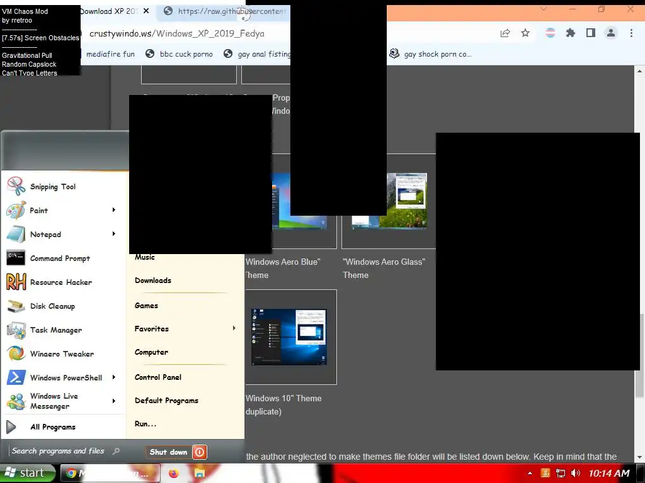
Task: Click the start button
Action: tap(27, 473)
